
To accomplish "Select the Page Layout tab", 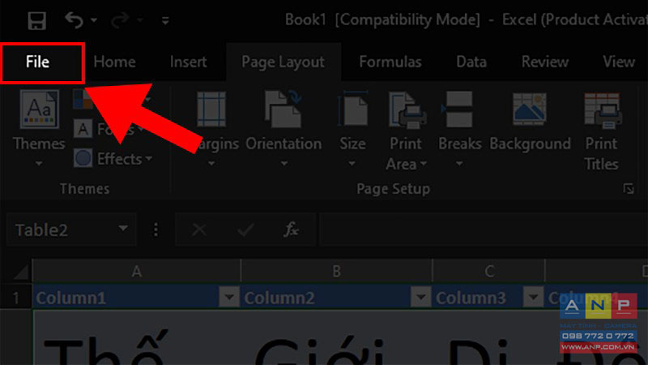I will (x=283, y=62).
